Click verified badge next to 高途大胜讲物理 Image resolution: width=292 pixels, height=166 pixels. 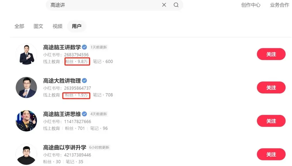pos(84,81)
